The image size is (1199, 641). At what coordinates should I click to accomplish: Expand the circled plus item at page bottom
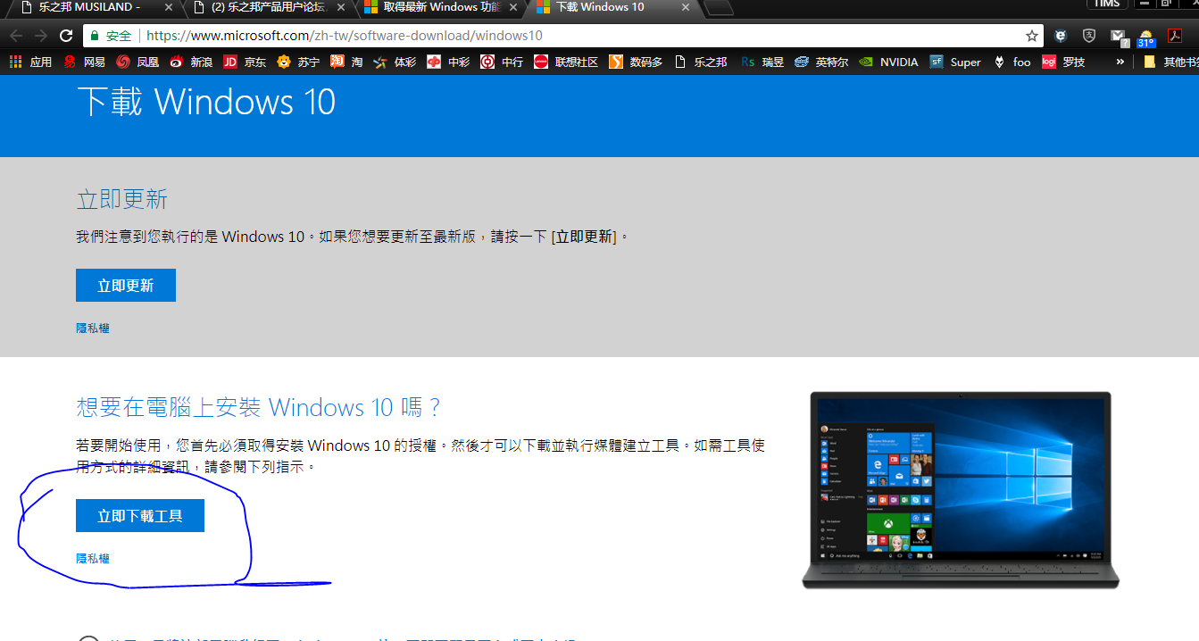pos(88,637)
